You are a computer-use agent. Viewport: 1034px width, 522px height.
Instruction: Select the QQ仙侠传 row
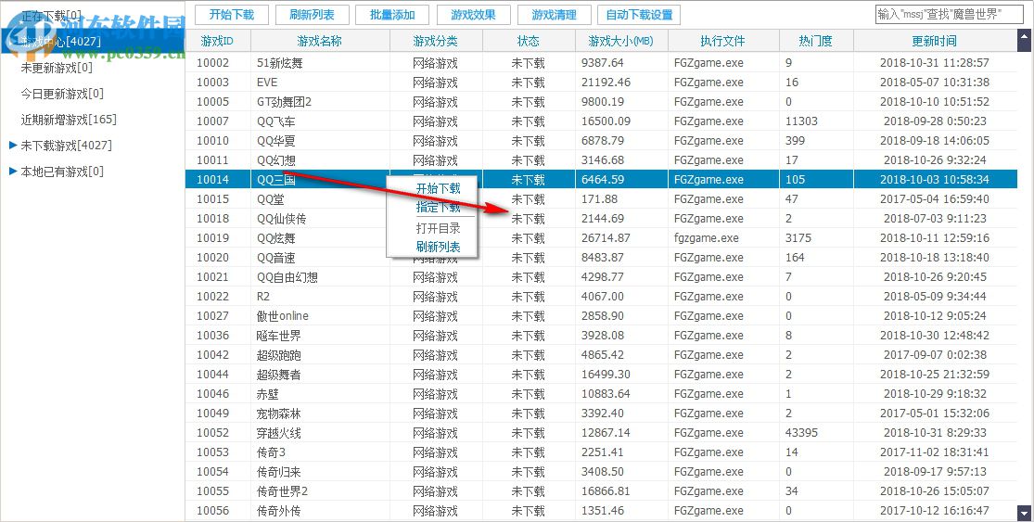601,219
